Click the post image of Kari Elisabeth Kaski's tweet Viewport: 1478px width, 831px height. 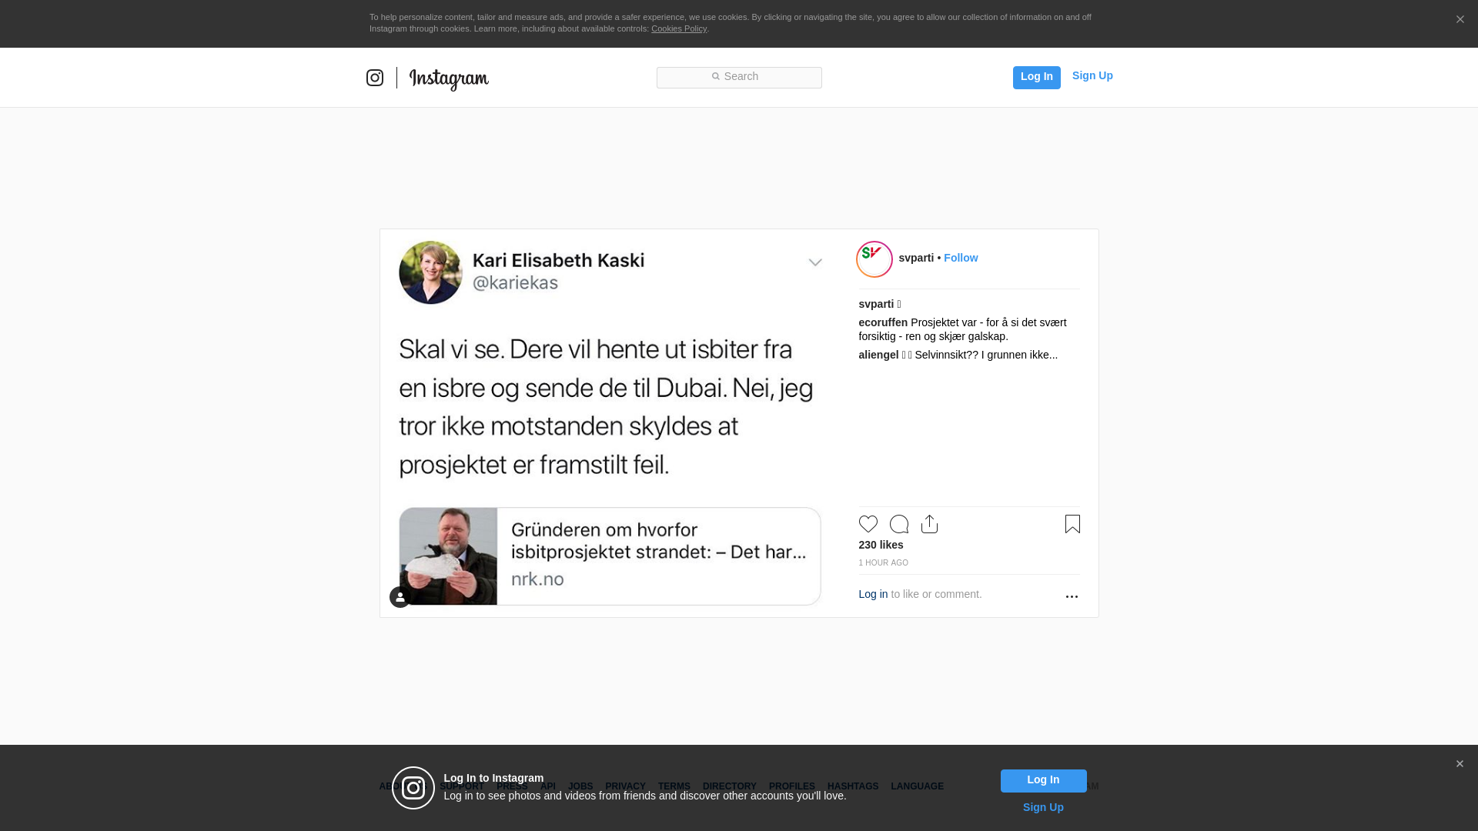click(610, 423)
